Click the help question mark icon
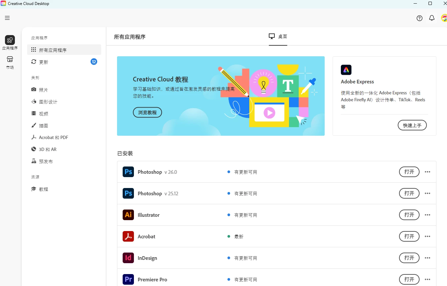This screenshot has width=447, height=286. click(x=420, y=18)
